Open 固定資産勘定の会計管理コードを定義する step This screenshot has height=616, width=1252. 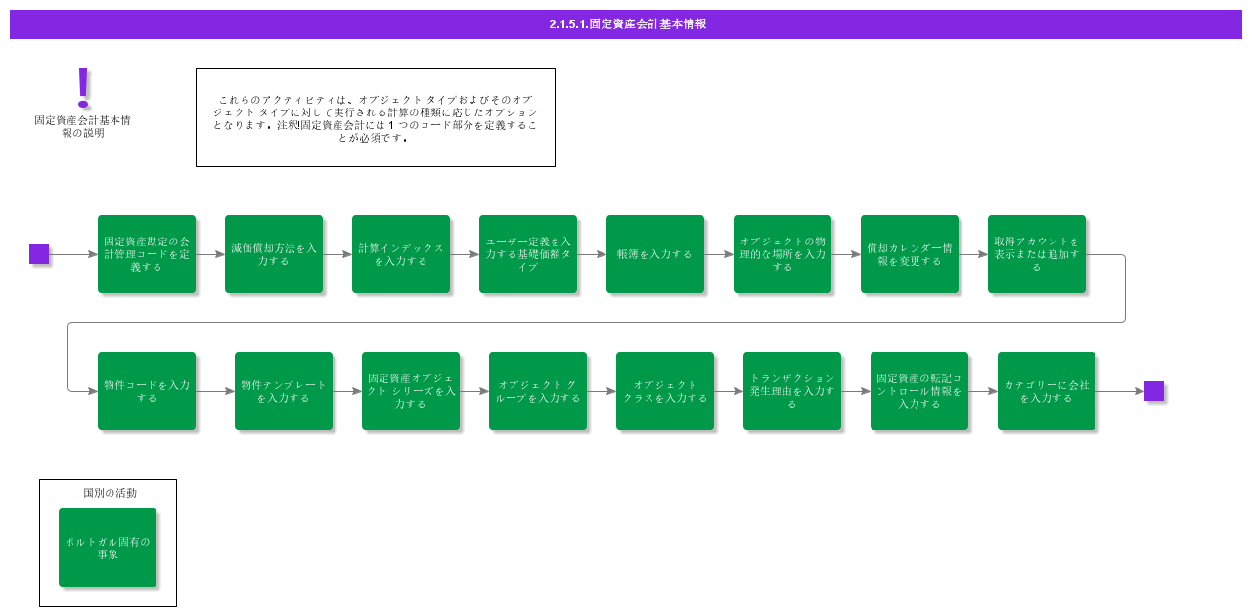[147, 254]
